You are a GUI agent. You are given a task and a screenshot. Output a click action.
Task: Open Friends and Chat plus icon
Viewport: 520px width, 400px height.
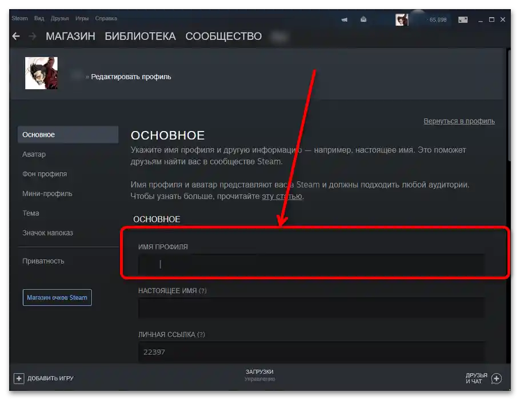click(x=497, y=378)
